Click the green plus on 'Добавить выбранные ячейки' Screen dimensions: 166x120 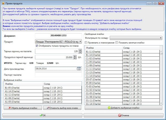click(x=109, y=108)
